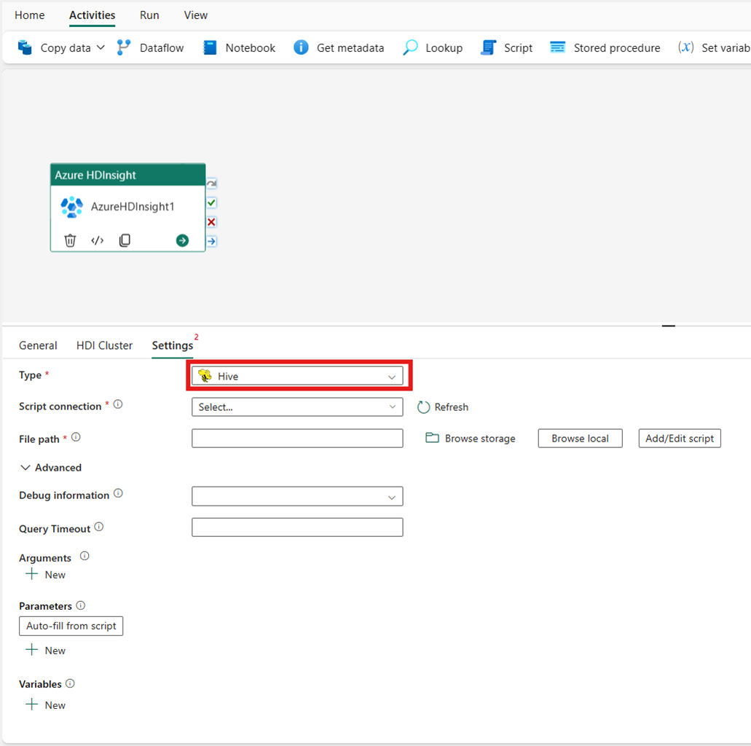This screenshot has height=746, width=751.
Task: Open the Copy data dropdown arrow
Action: click(101, 47)
